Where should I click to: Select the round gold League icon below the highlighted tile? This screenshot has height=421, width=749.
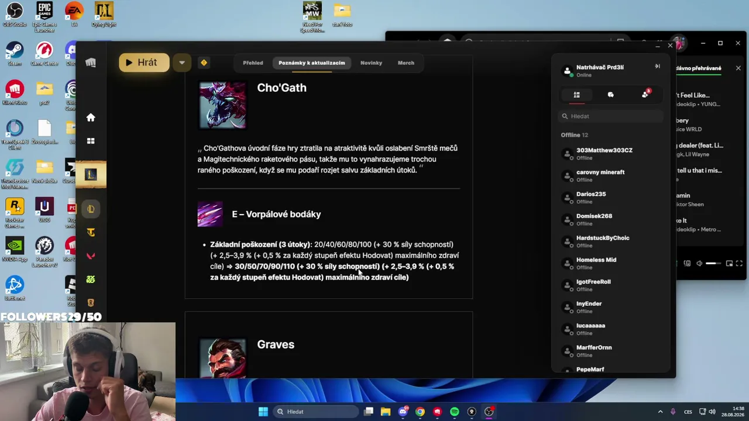(91, 209)
